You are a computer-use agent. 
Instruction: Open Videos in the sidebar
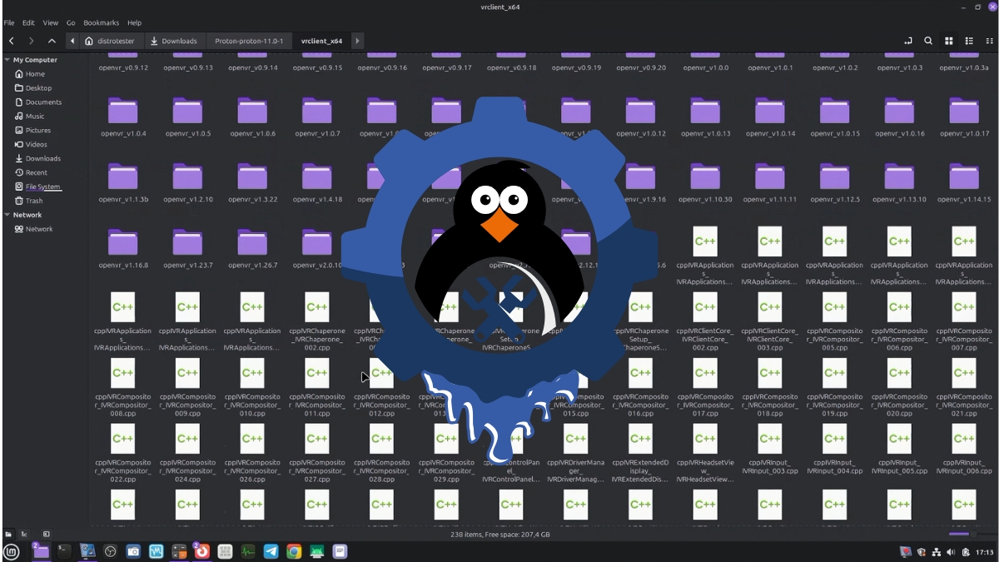coord(36,145)
